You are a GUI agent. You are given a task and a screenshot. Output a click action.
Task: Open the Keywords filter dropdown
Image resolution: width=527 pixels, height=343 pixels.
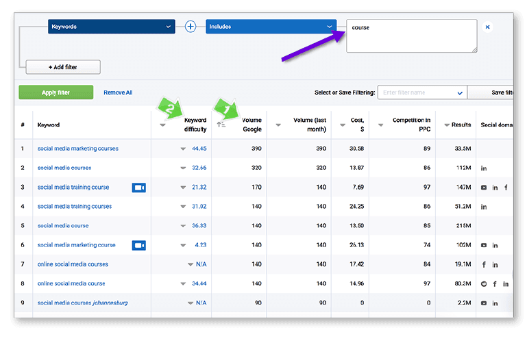tap(112, 27)
